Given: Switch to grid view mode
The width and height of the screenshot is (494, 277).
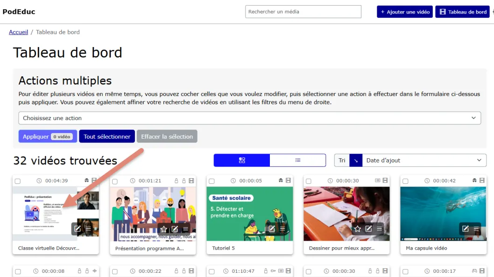Looking at the screenshot, I should click(242, 161).
